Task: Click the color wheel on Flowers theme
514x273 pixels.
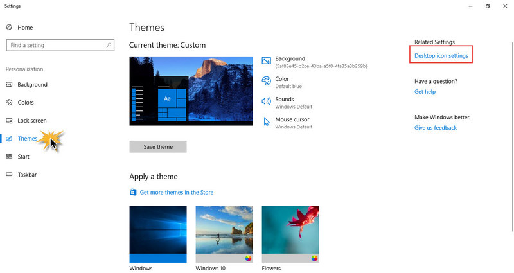Action: (314, 258)
